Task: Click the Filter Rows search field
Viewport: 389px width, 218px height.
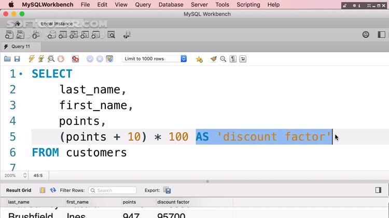Action: pos(113,190)
